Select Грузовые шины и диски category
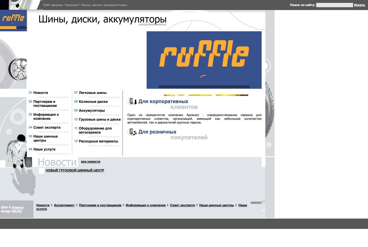 click(100, 119)
